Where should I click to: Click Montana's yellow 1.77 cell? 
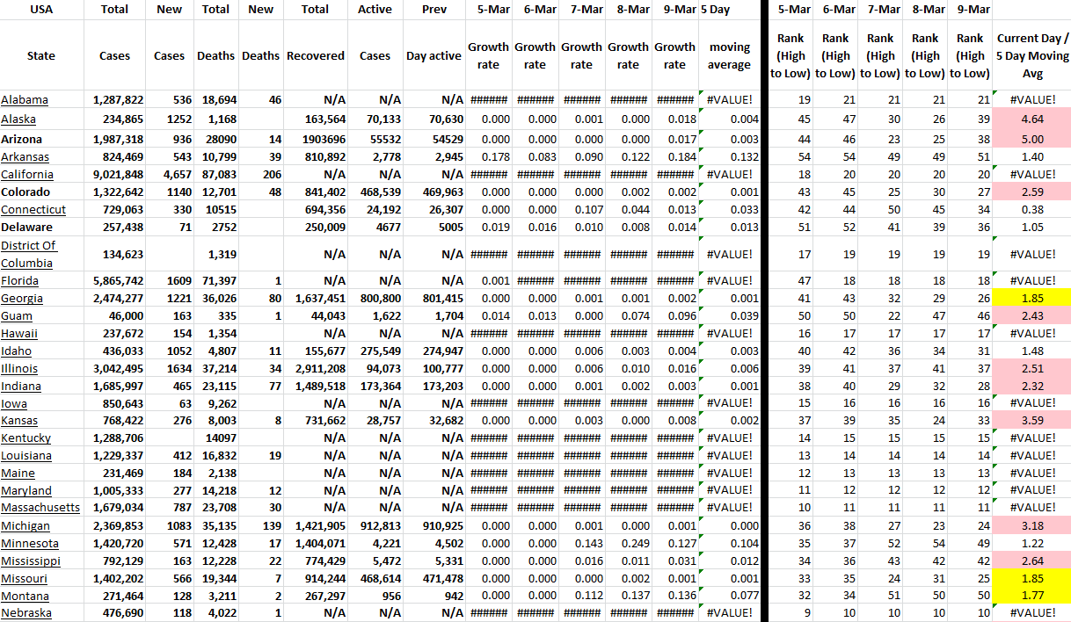point(1032,596)
